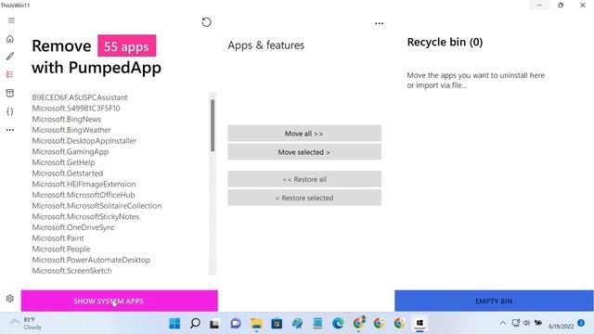Select Microsoft.BingNews entry

(67, 119)
